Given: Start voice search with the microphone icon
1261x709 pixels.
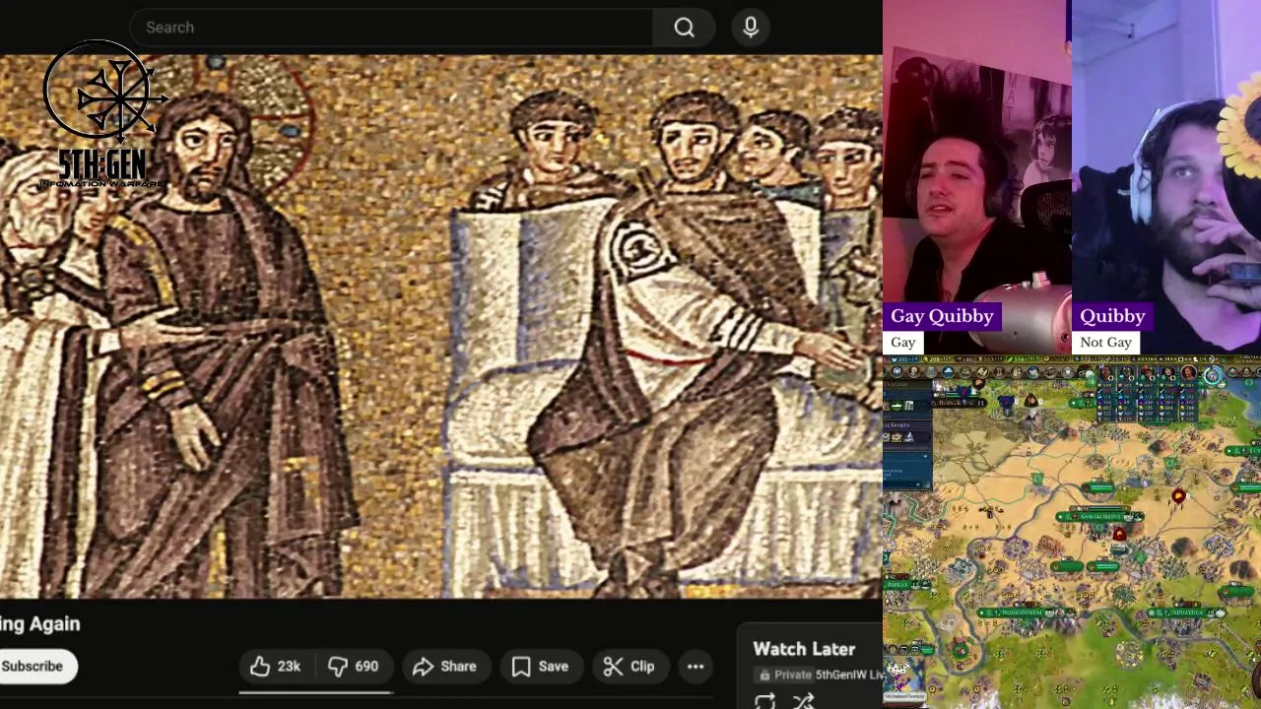Looking at the screenshot, I should [x=751, y=28].
